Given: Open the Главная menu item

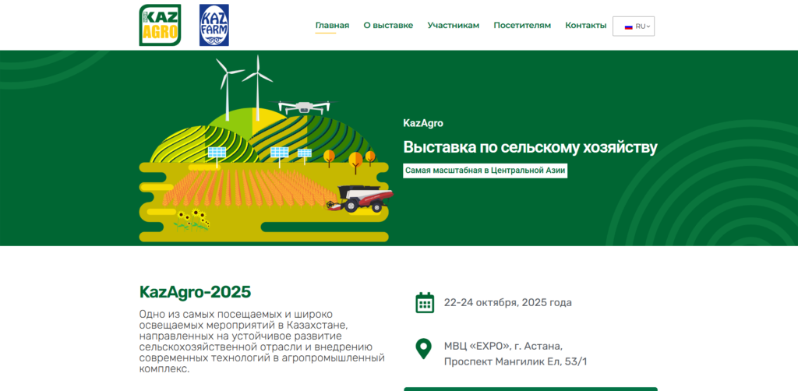Looking at the screenshot, I should point(332,26).
